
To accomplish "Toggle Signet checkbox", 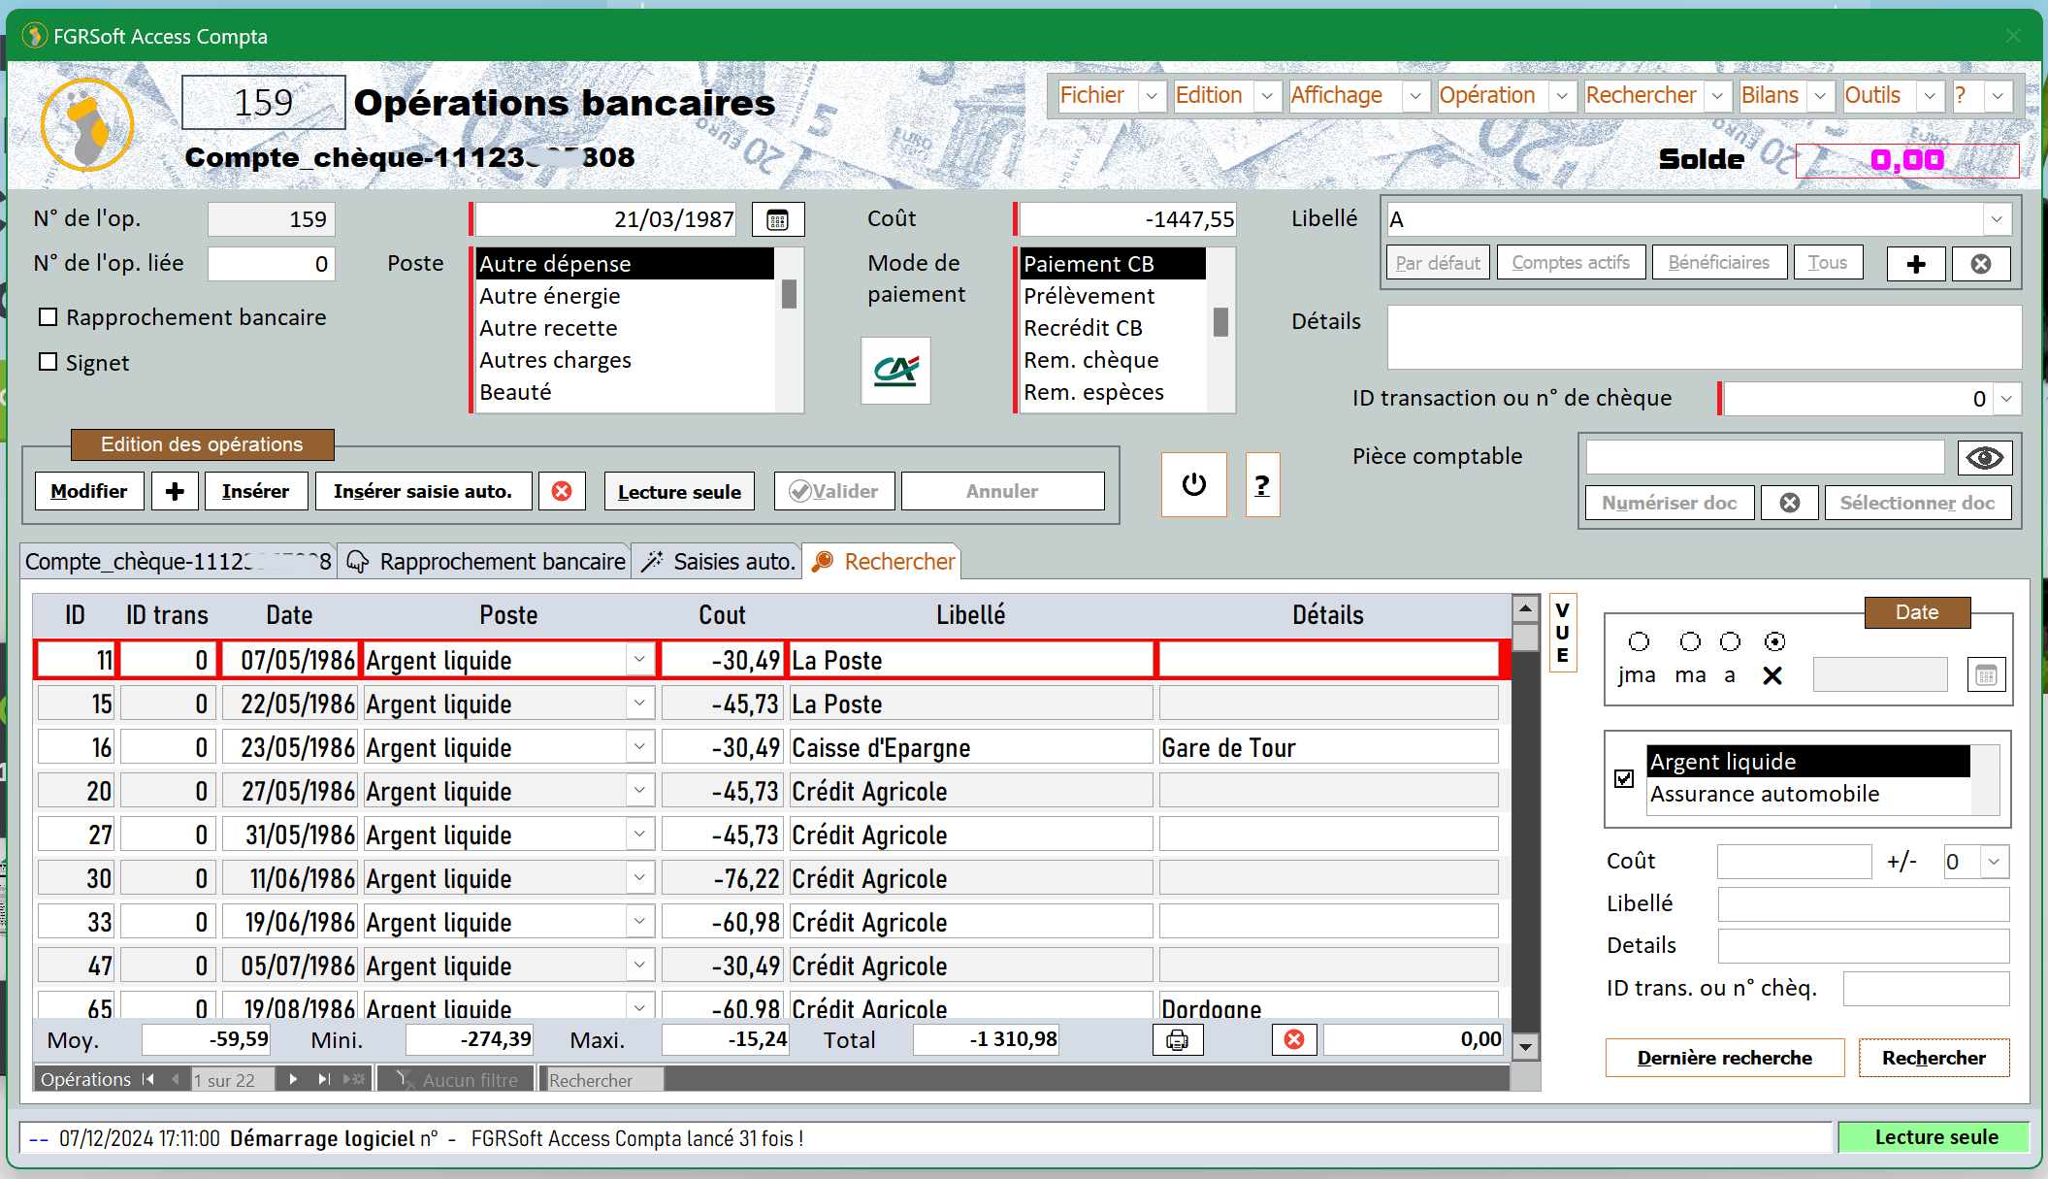I will 48,362.
